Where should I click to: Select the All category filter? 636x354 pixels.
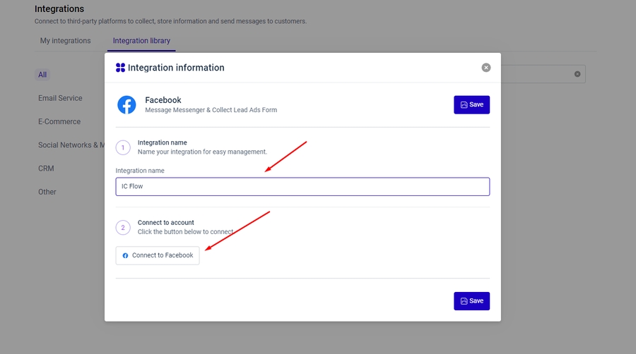(x=42, y=75)
